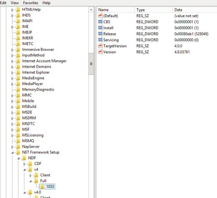Click the IMEKR folder icon

(18, 38)
